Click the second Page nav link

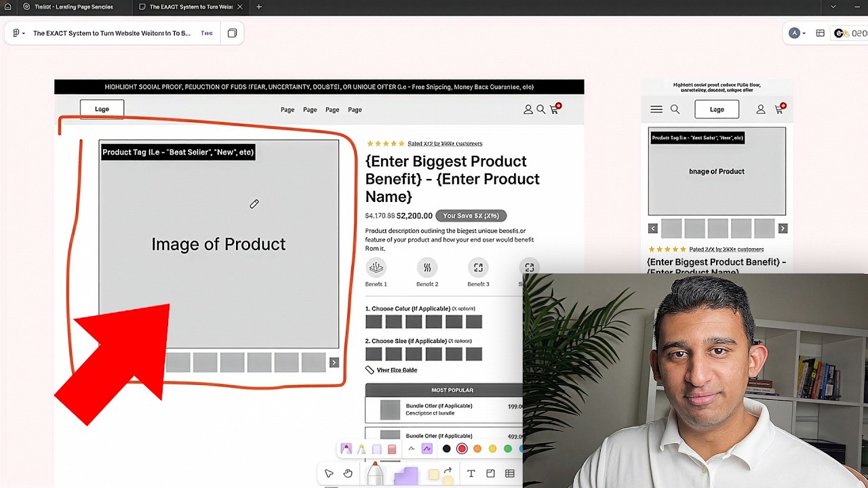[310, 110]
